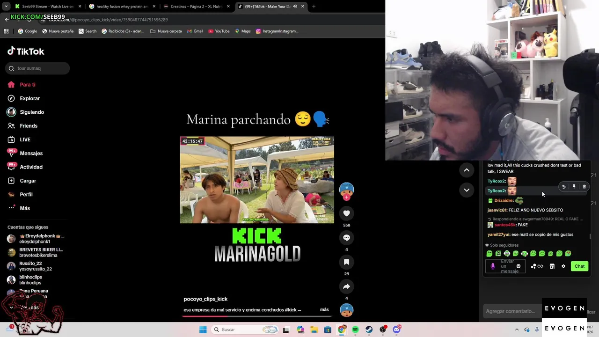Click 'Enviar un mensaje' chat input

[505, 266]
